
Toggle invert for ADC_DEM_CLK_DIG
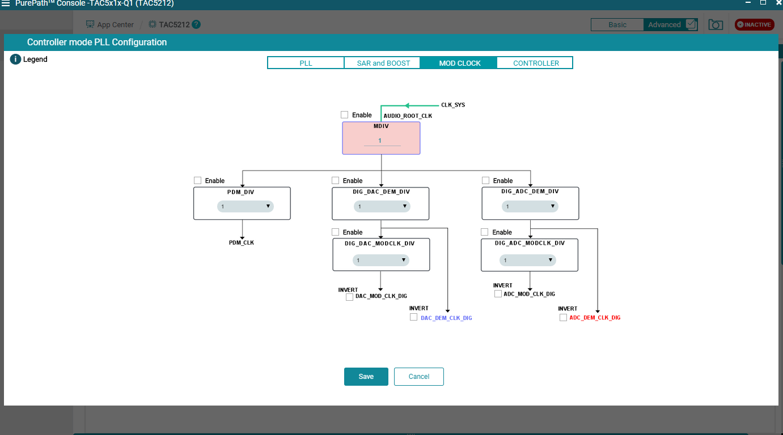(x=563, y=318)
